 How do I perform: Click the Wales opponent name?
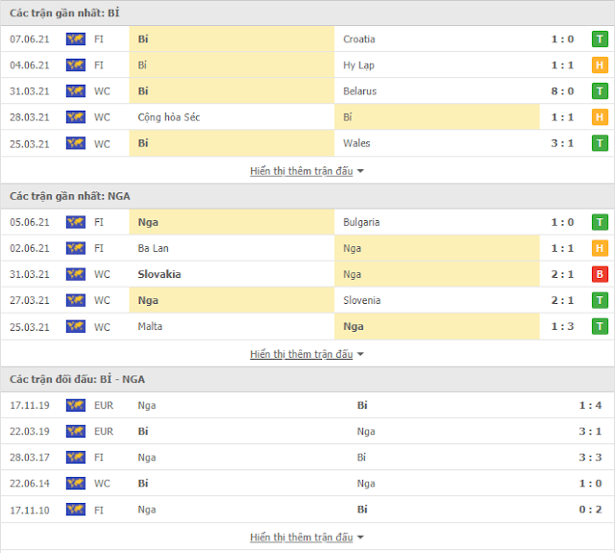pyautogui.click(x=357, y=143)
